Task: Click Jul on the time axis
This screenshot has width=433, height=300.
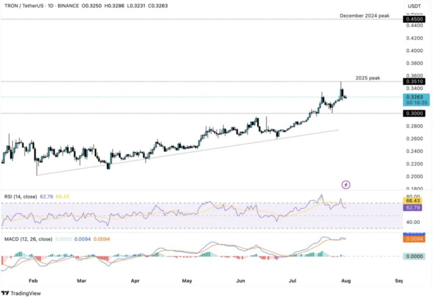Action: point(293,280)
